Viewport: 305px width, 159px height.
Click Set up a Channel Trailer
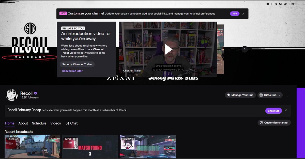77,64
